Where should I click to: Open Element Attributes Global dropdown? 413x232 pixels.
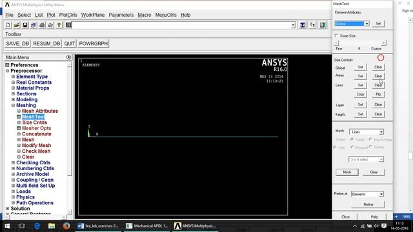click(x=367, y=24)
